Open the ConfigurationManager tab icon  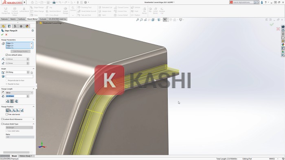pos(15,26)
